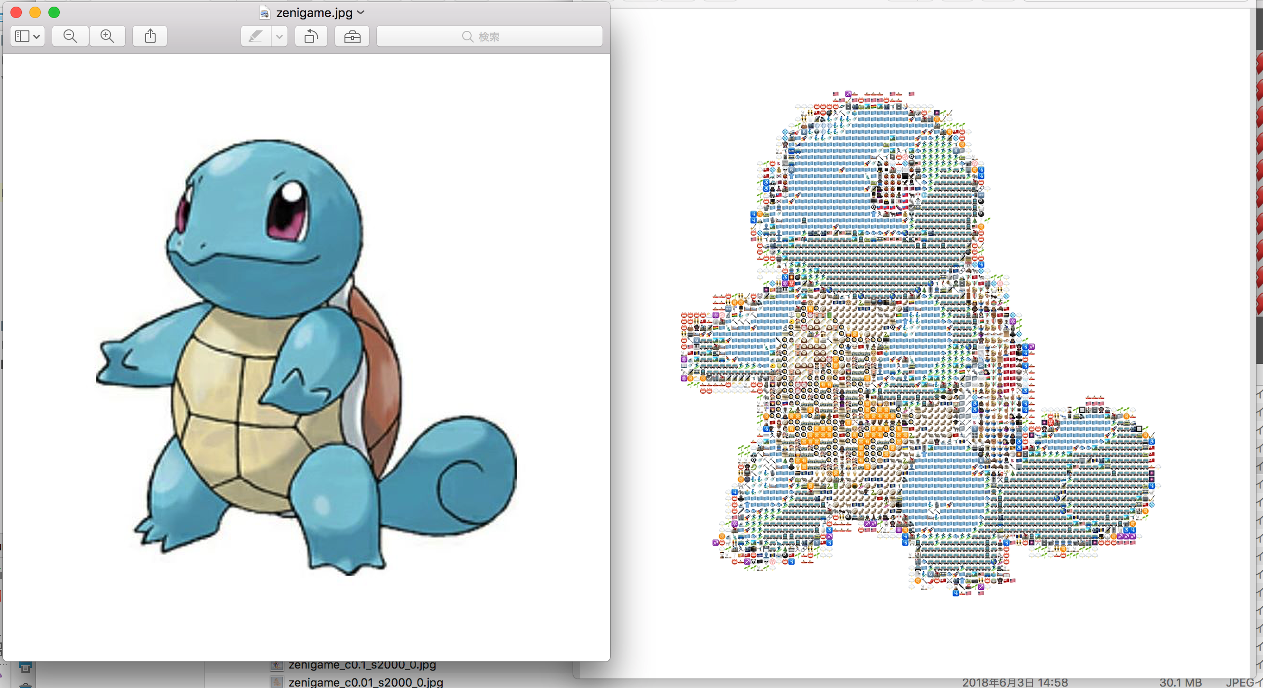Click the green full screen button
The image size is (1263, 688).
point(55,12)
